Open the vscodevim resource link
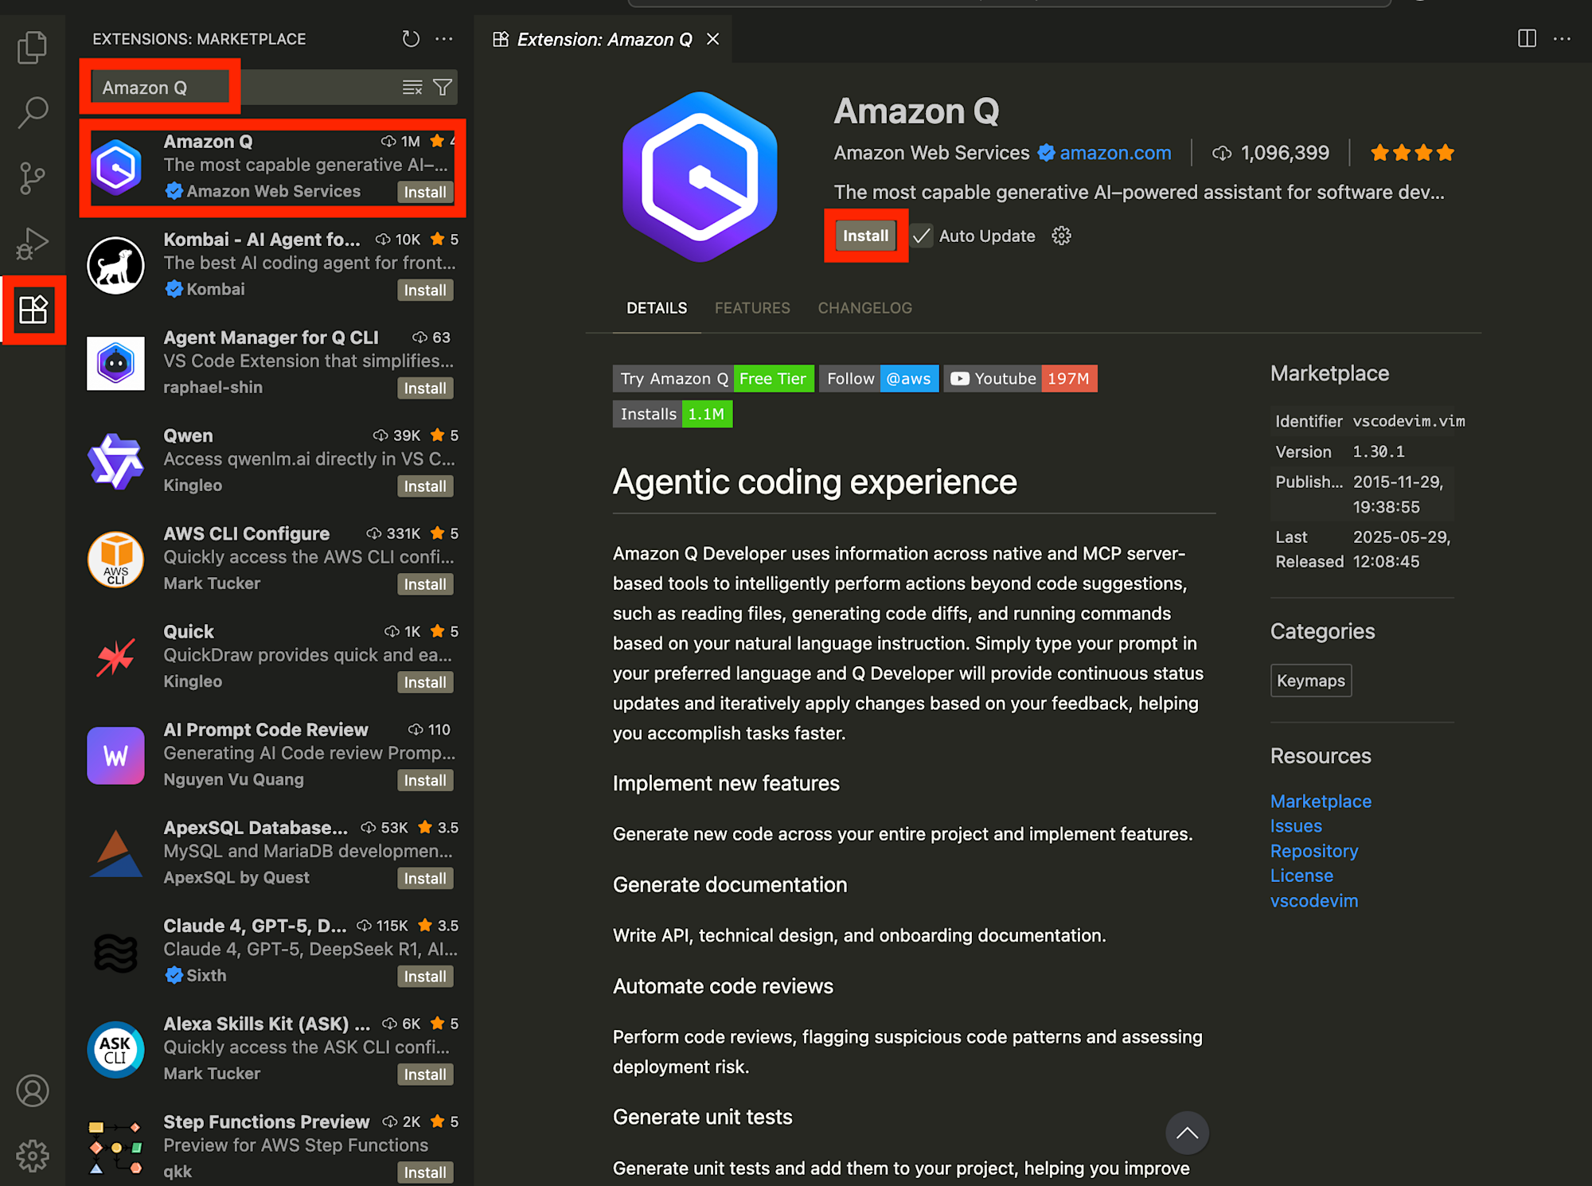1592x1186 pixels. coord(1314,901)
